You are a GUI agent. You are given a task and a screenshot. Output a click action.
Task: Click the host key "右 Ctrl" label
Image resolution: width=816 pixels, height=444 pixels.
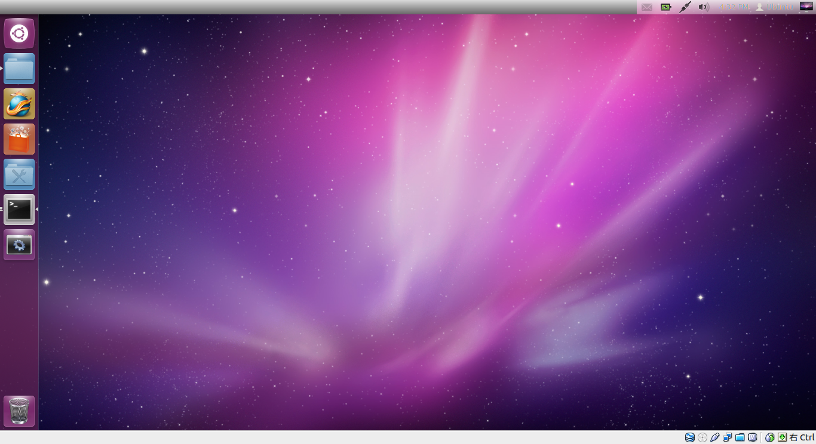pos(802,437)
